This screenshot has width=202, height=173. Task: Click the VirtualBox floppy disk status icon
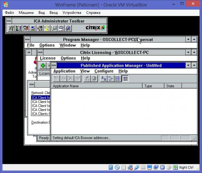123,167
